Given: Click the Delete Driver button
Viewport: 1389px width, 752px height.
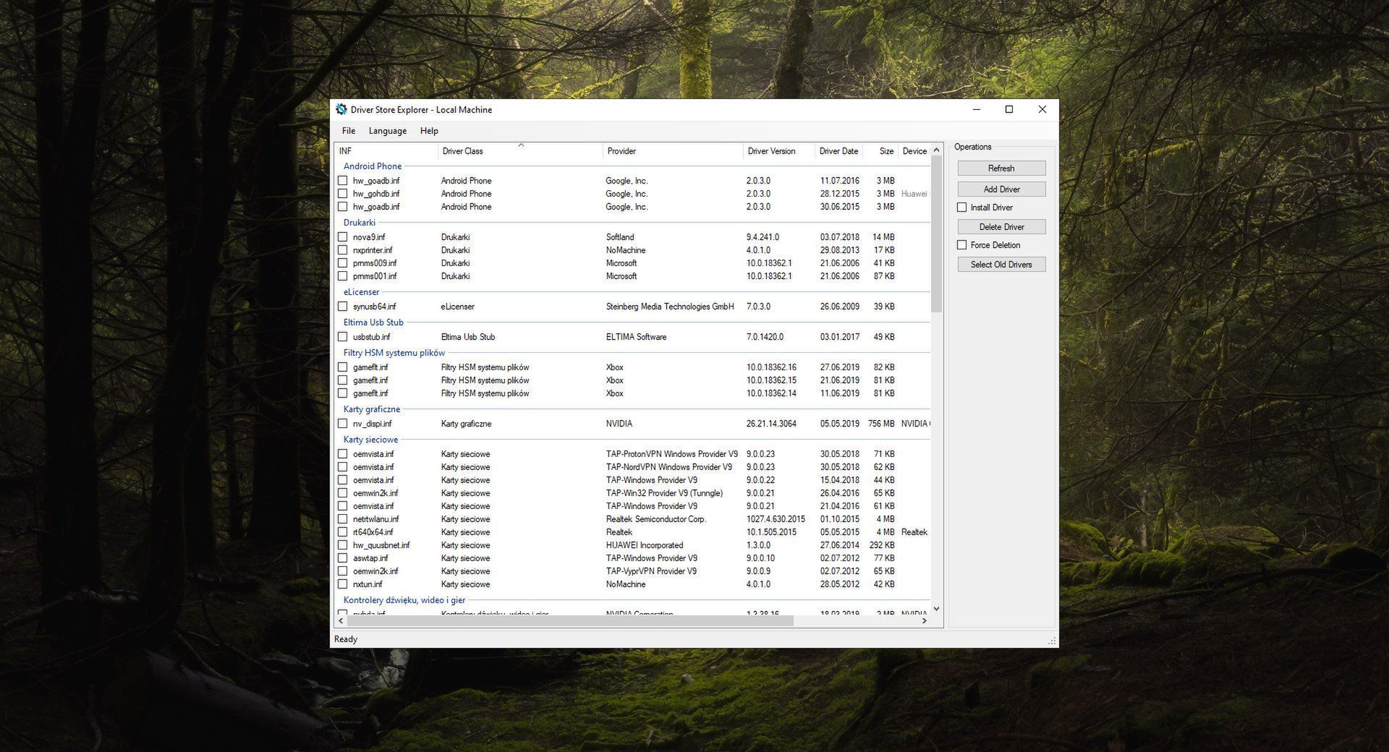Looking at the screenshot, I should point(1001,226).
